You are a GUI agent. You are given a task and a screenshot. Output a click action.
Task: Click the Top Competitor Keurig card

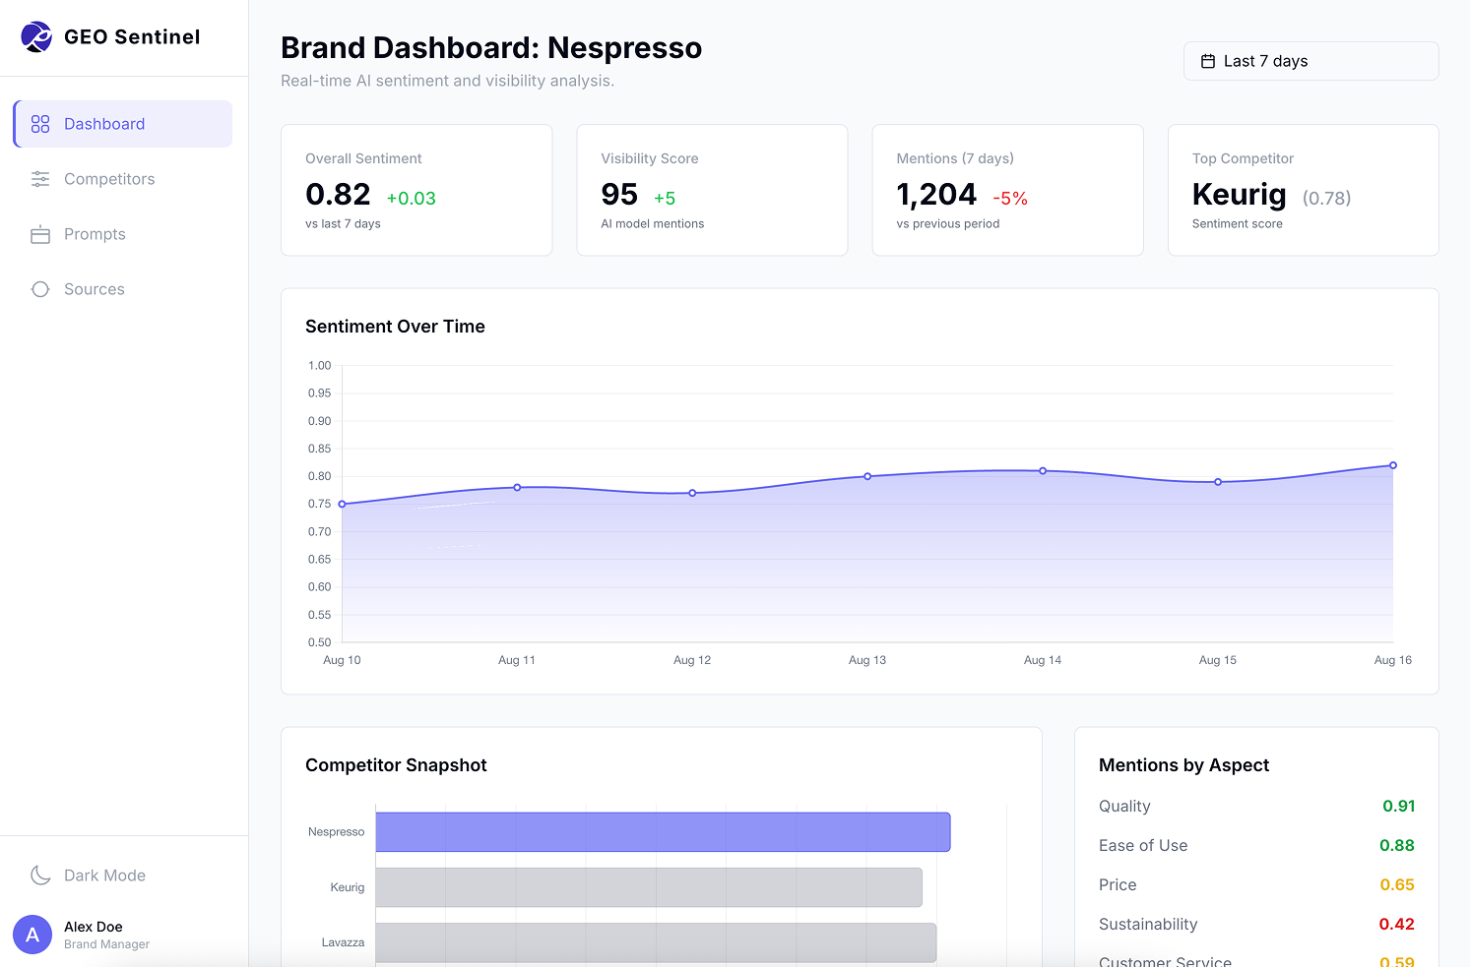tap(1303, 190)
